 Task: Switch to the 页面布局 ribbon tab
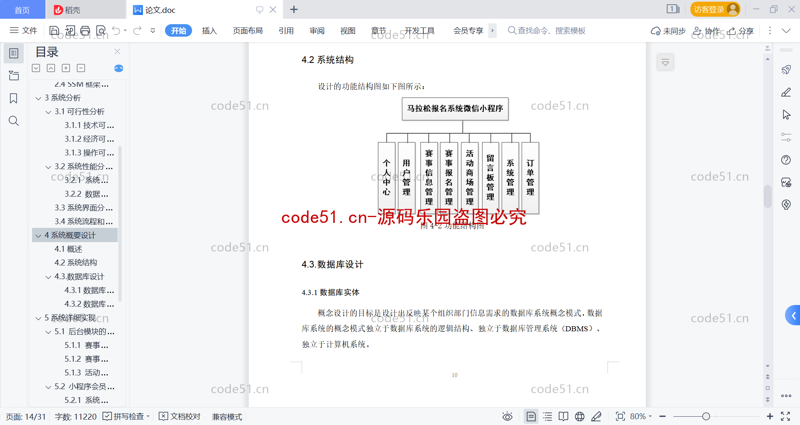click(247, 30)
